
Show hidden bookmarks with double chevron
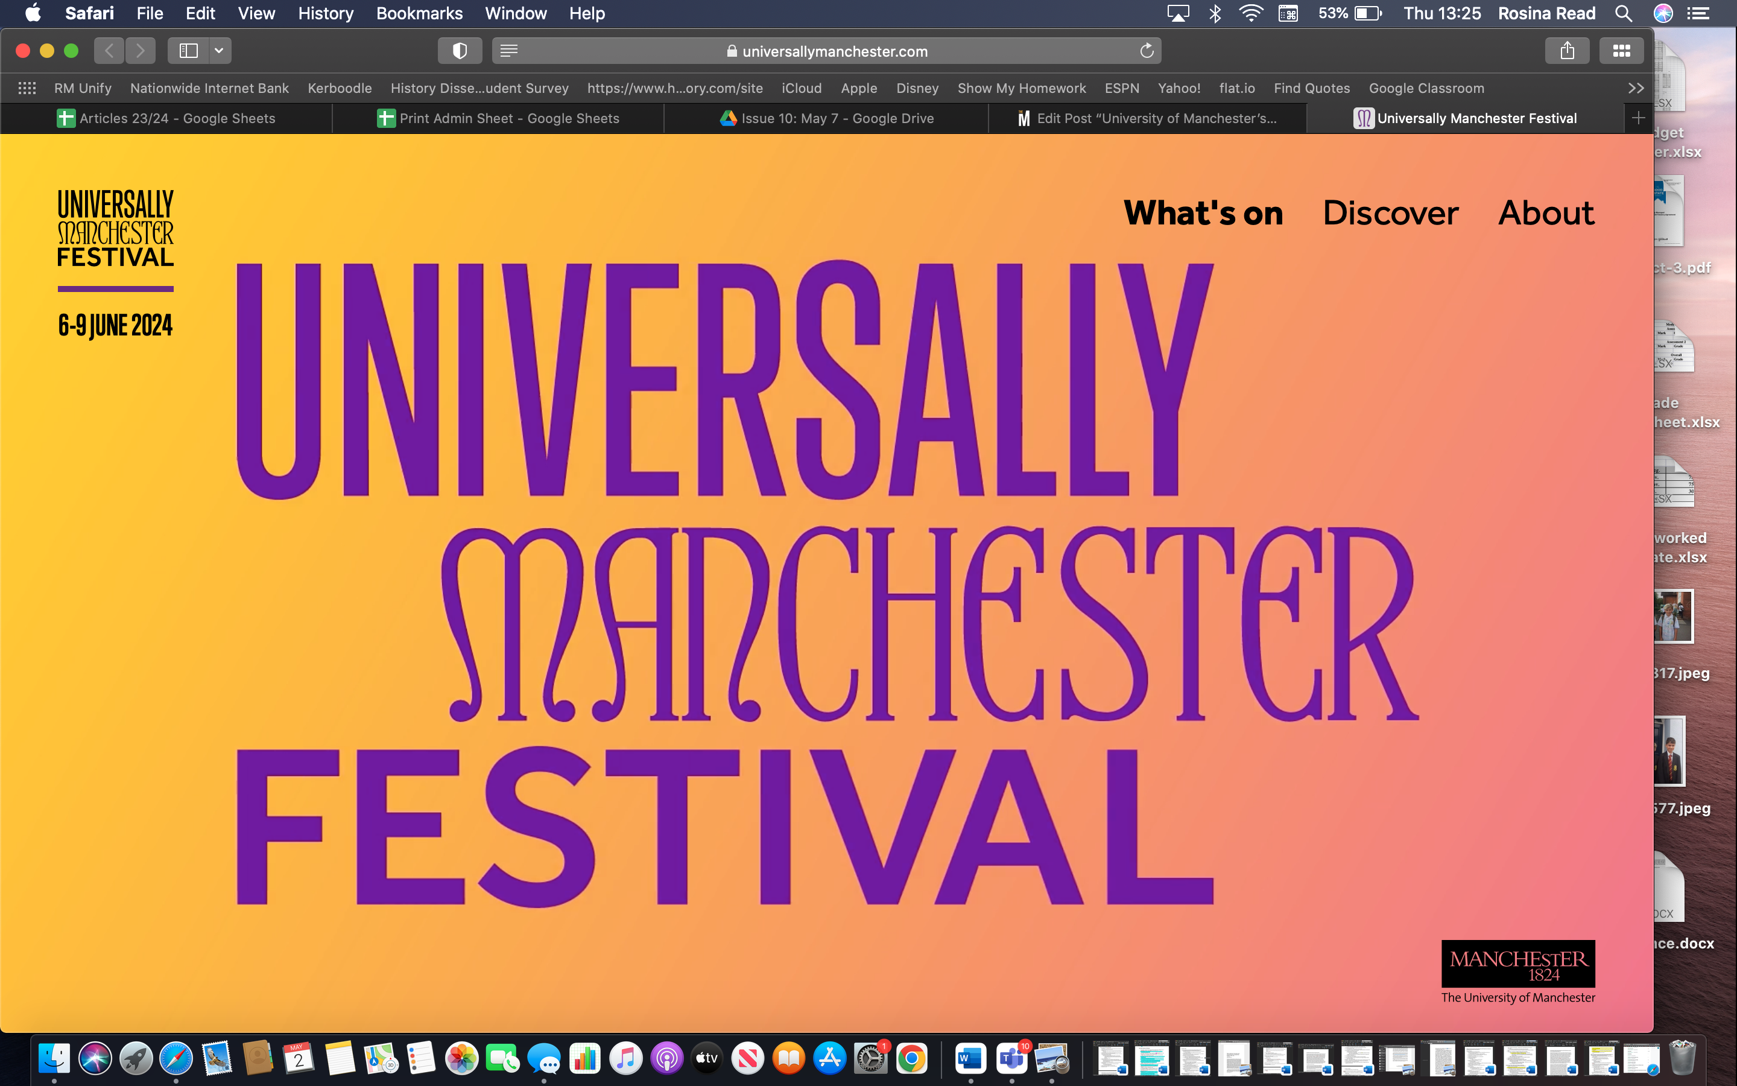[x=1636, y=88]
